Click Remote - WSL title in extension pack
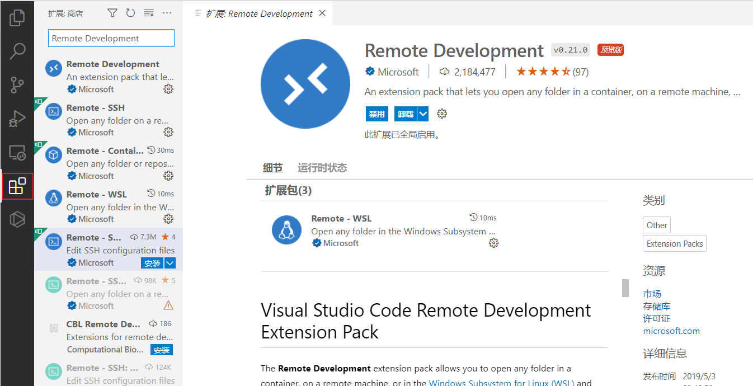The width and height of the screenshot is (753, 386). coord(341,218)
